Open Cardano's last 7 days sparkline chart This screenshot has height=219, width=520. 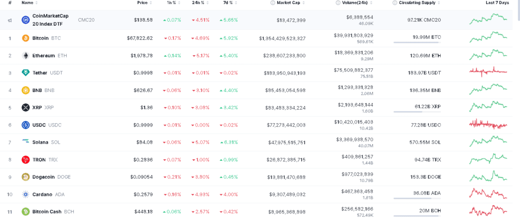pyautogui.click(x=488, y=194)
